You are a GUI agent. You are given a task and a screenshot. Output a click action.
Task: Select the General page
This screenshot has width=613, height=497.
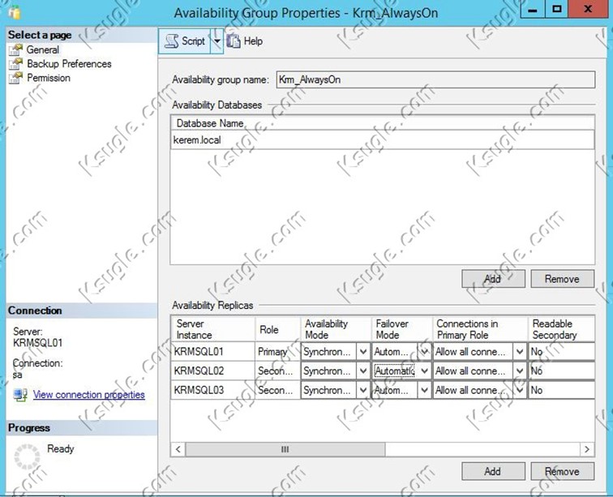pos(43,50)
